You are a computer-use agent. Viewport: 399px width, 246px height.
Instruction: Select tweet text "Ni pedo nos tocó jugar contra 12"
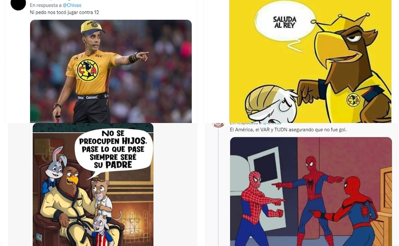coord(64,12)
